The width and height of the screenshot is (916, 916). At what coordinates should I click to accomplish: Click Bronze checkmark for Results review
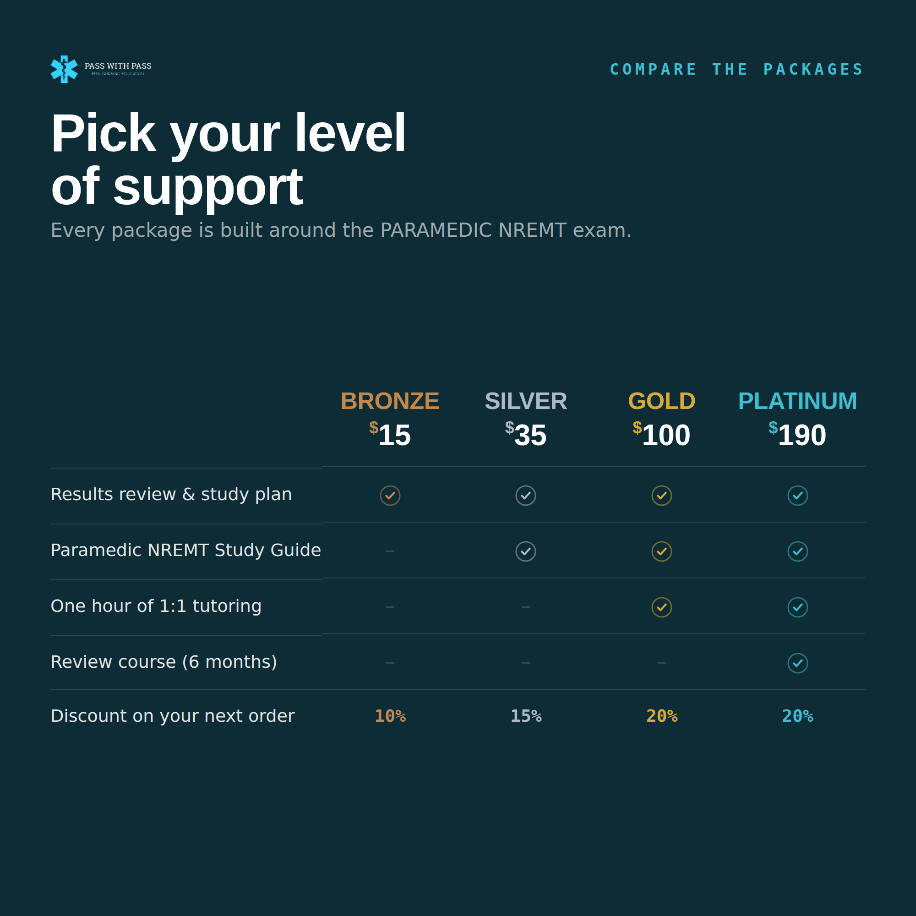pyautogui.click(x=390, y=496)
